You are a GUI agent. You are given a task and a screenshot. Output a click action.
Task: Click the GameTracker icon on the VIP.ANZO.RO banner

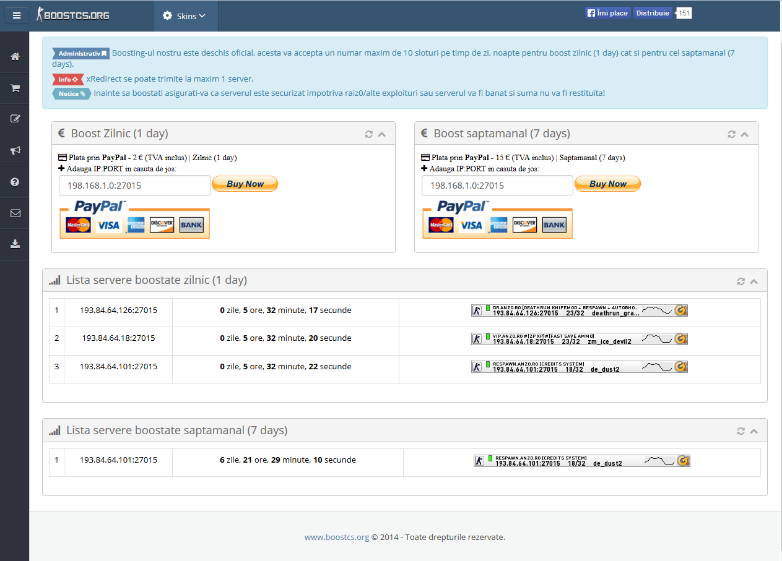(681, 339)
